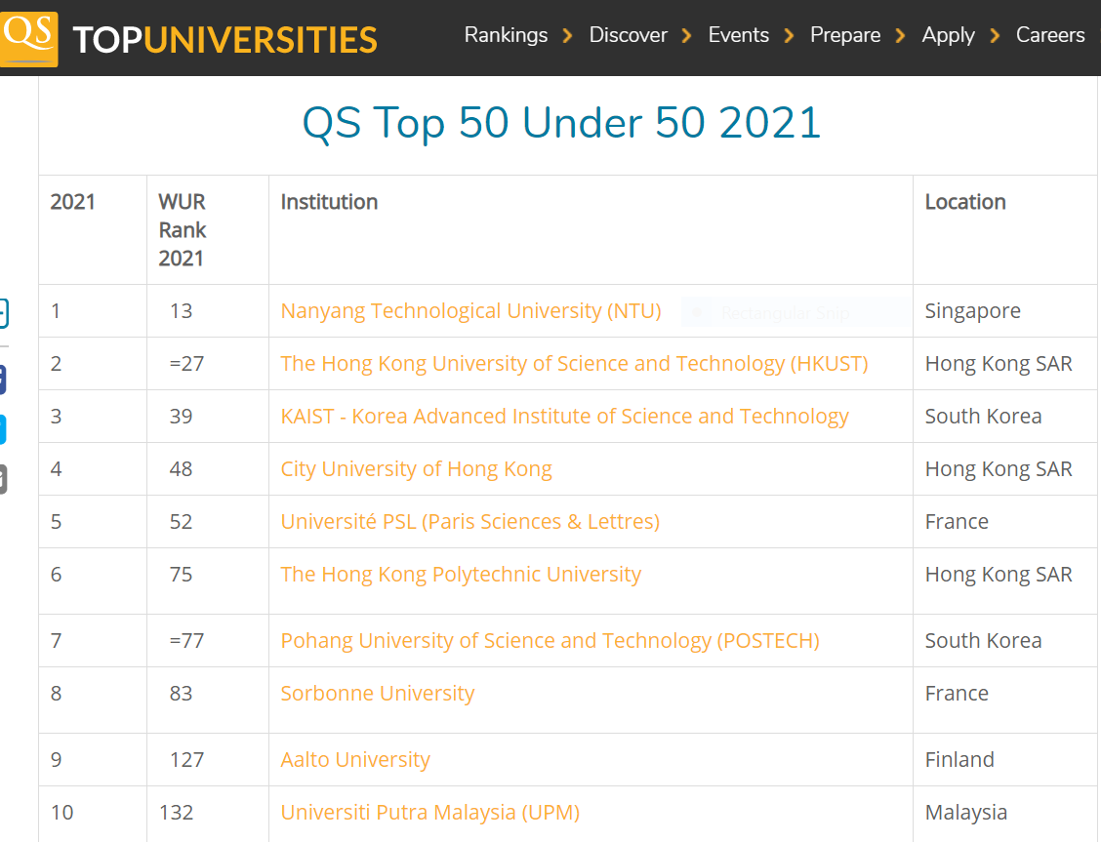Open the Apply menu

pyautogui.click(x=948, y=35)
